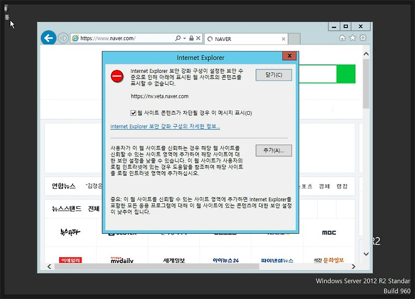This screenshot has height=299, width=415.
Task: Close the NAVER tab
Action: click(283, 39)
